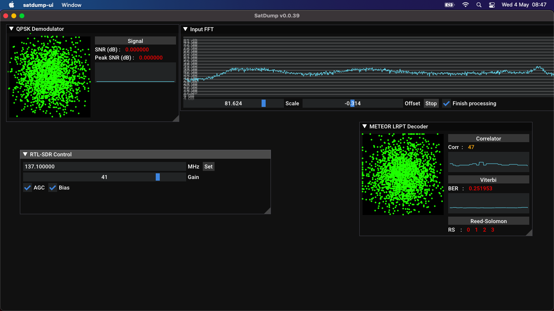The image size is (554, 311).
Task: Click the SNR (dB) value 0.000000
Action: point(137,49)
